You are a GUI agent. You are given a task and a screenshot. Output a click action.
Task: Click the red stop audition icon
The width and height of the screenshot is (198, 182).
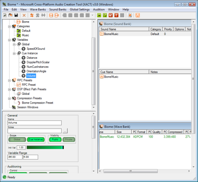click(x=111, y=15)
